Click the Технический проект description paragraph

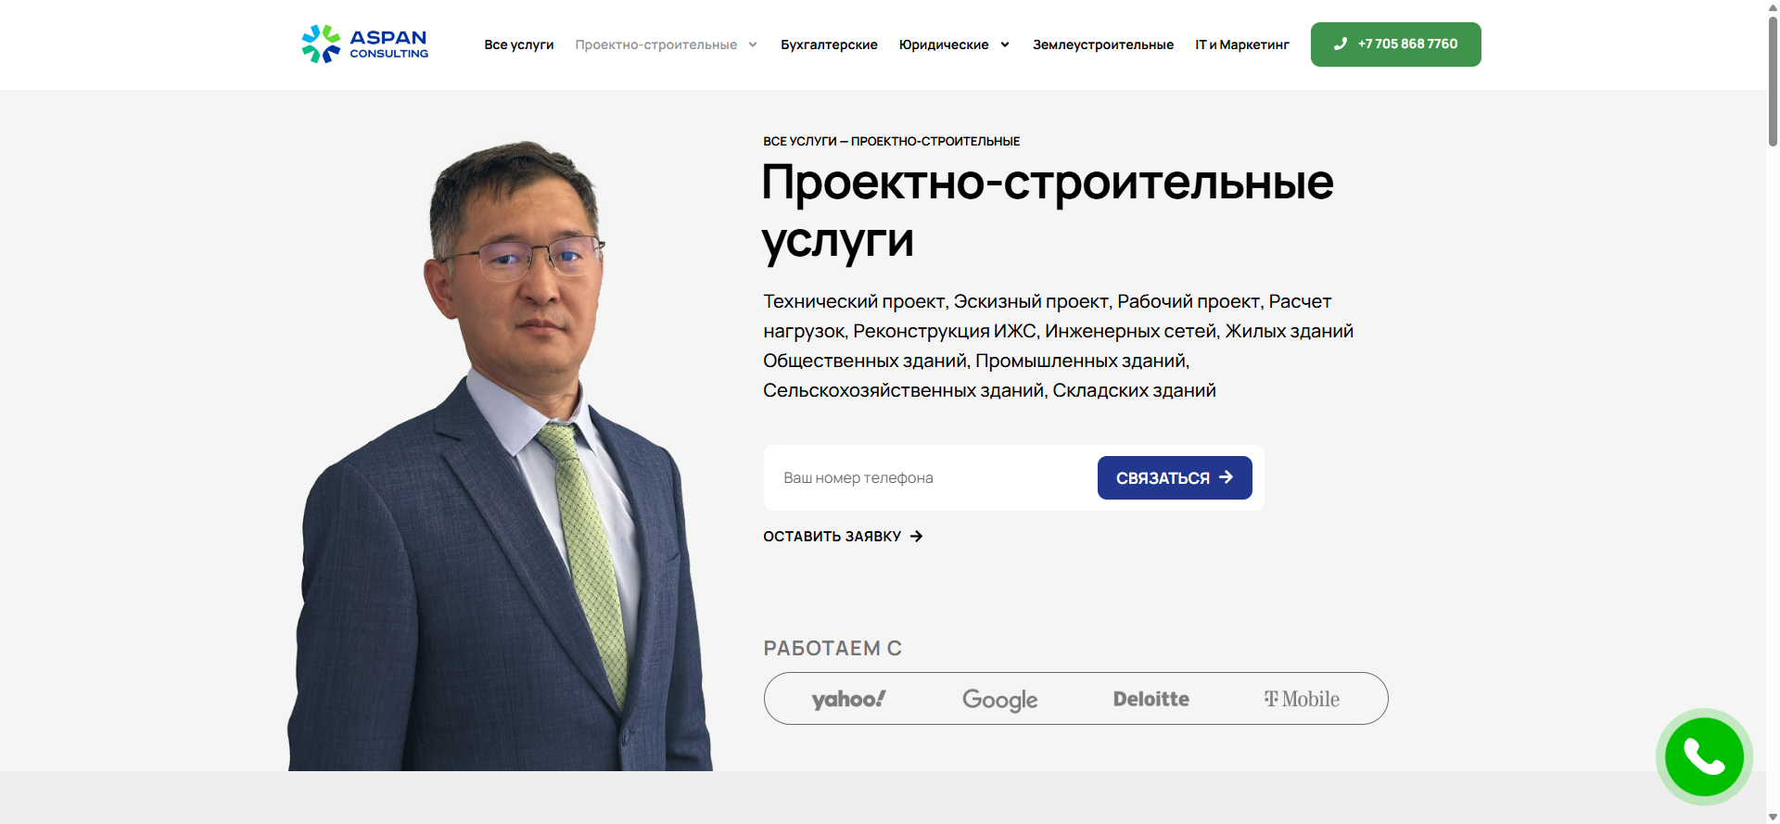click(1058, 346)
